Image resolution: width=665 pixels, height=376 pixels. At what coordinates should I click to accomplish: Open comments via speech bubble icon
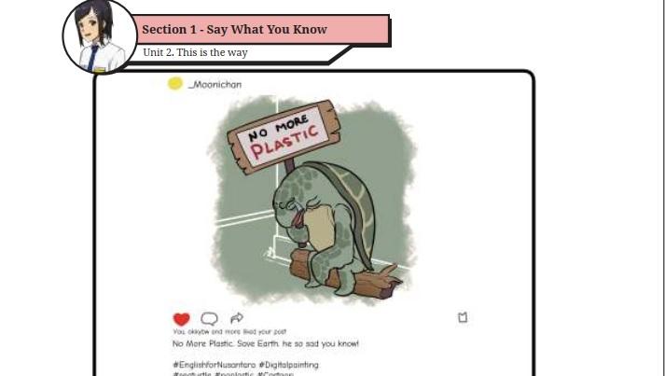209,318
